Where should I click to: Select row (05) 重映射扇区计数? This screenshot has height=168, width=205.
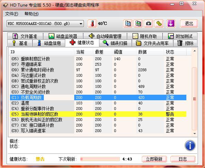point(98,59)
